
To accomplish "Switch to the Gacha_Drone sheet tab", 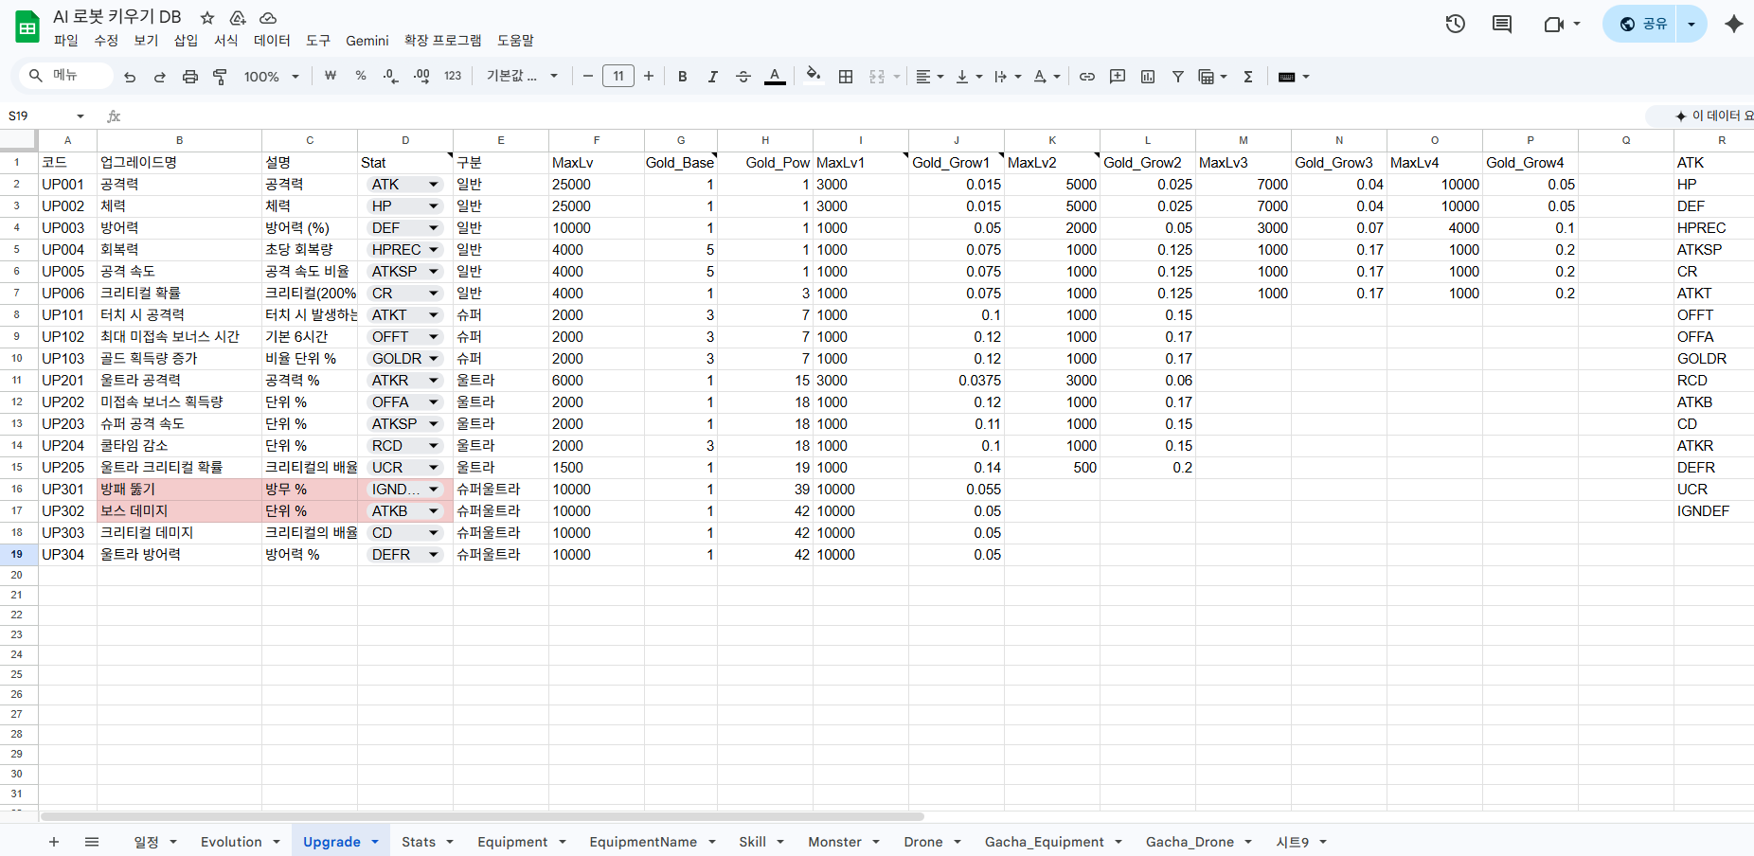I will tap(1190, 842).
